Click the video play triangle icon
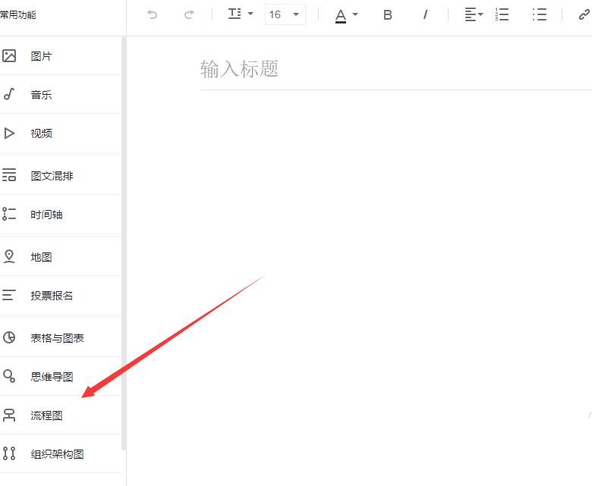592x486 pixels. click(9, 133)
